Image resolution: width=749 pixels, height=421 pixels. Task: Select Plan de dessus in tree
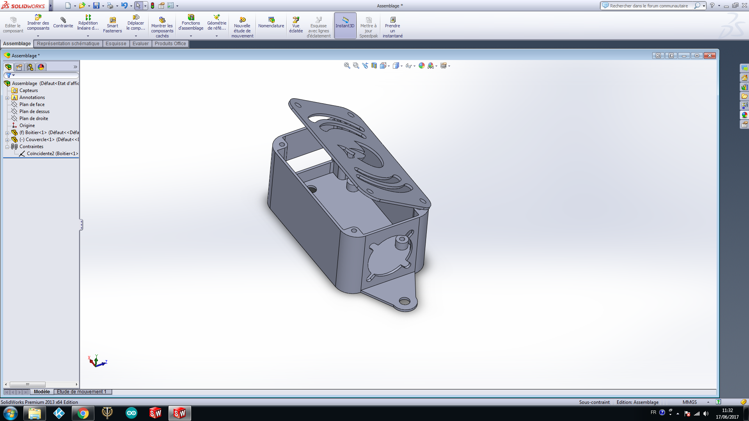point(34,111)
